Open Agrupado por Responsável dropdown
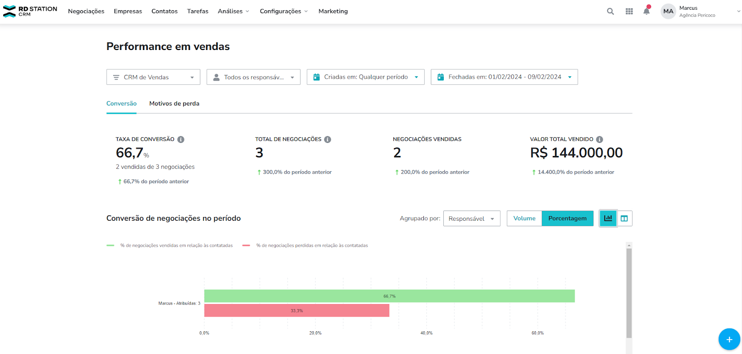Screen dimensions: 742x354 tap(472, 218)
